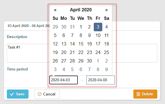Pick April 8 in the calendar
The height and width of the screenshot is (104, 165).
coord(81,35)
